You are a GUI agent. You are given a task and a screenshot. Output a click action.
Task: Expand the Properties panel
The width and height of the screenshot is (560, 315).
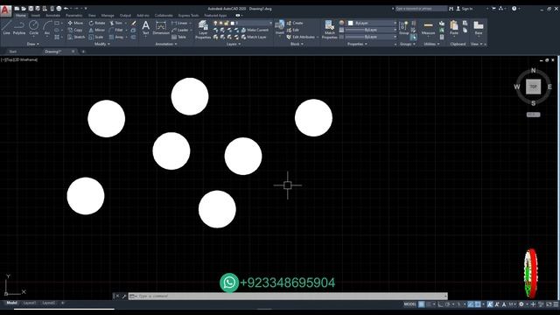coord(357,44)
